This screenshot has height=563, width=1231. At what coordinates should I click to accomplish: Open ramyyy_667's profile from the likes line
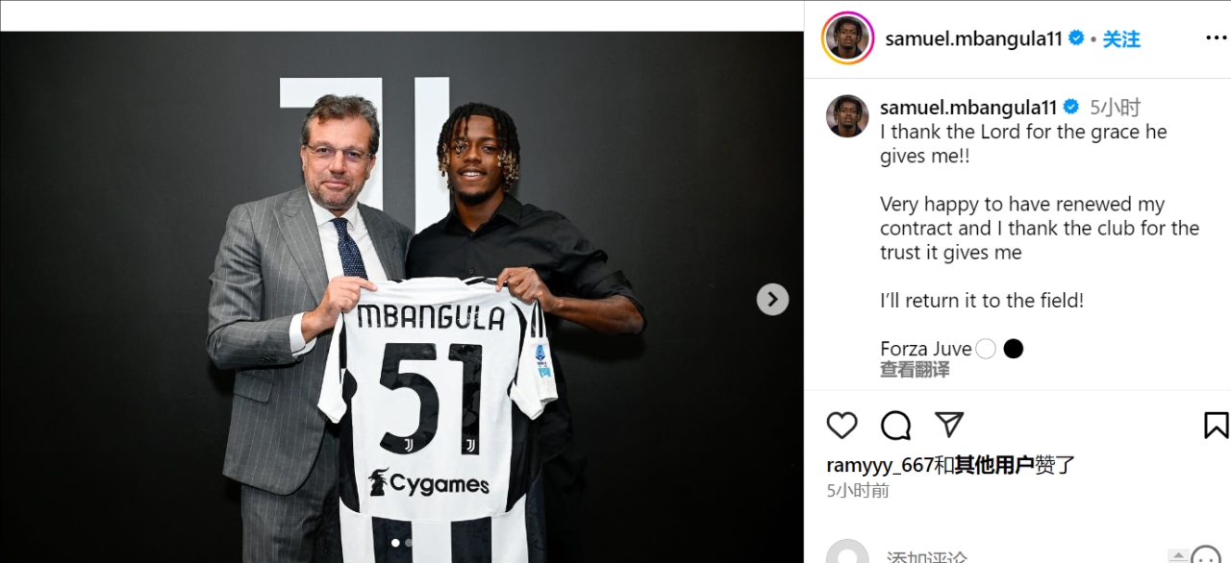pyautogui.click(x=880, y=465)
